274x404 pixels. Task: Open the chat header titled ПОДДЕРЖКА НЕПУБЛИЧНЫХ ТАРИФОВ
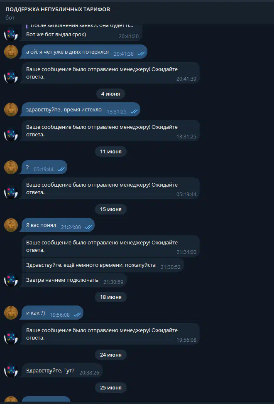coord(58,9)
